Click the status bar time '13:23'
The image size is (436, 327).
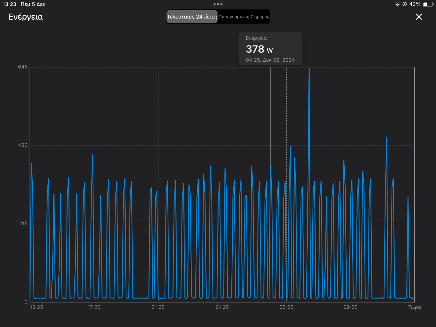(x=9, y=4)
